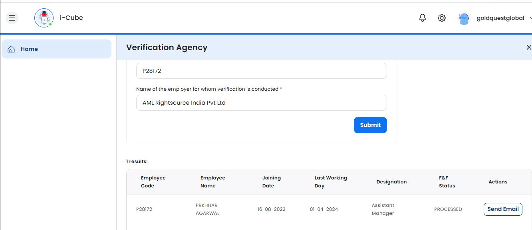Click the Last Working Day column header
The height and width of the screenshot is (230, 532).
[331, 182]
